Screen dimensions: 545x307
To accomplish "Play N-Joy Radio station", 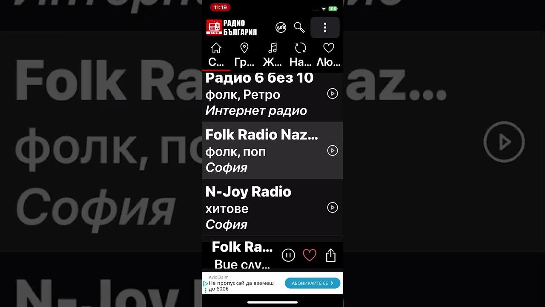I will (x=333, y=208).
